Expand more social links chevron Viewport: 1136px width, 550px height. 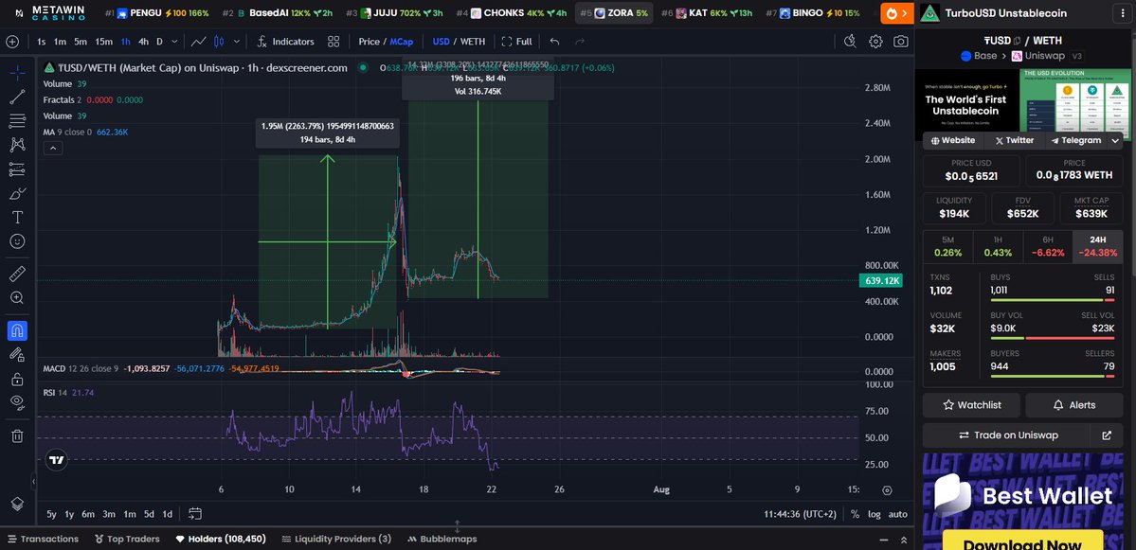click(1115, 140)
